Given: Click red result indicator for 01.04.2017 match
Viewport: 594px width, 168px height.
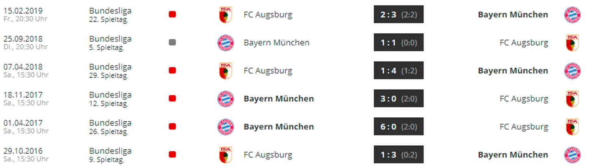Looking at the screenshot, I should click(x=172, y=127).
